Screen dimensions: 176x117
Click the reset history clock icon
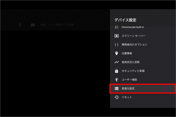point(116,97)
